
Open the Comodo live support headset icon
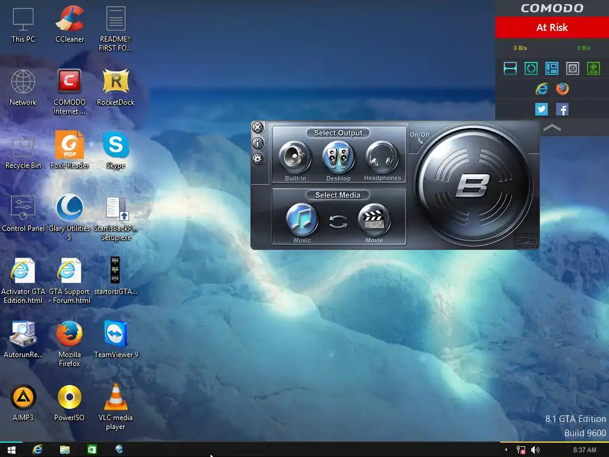[594, 68]
